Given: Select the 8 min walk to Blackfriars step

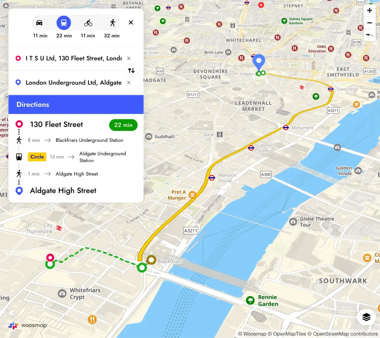Looking at the screenshot, I should (76, 140).
